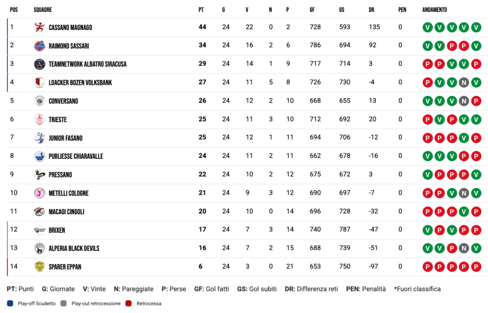Viewport: 488px width, 313px height.
Task: Click the blue Play-off Scudetto legend swatch
Action: pyautogui.click(x=10, y=303)
